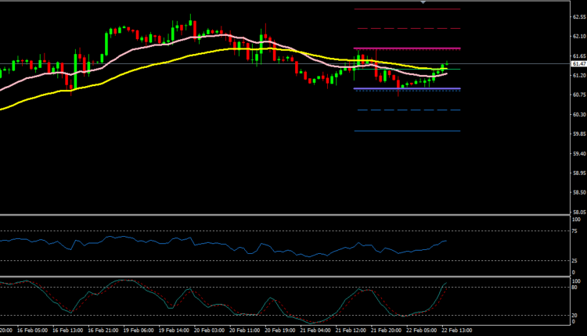The height and width of the screenshot is (336, 587).
Task: Select the solid blue bottom level line
Action: point(407,130)
